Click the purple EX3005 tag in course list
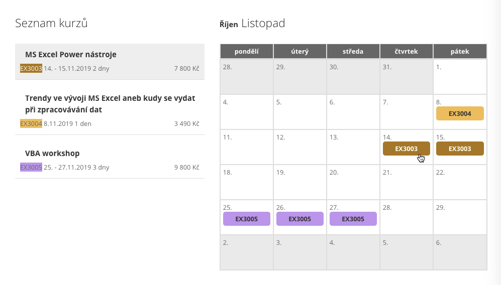The image size is (501, 285). point(31,167)
